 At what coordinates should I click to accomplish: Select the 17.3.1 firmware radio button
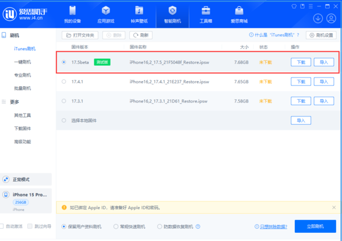64,101
